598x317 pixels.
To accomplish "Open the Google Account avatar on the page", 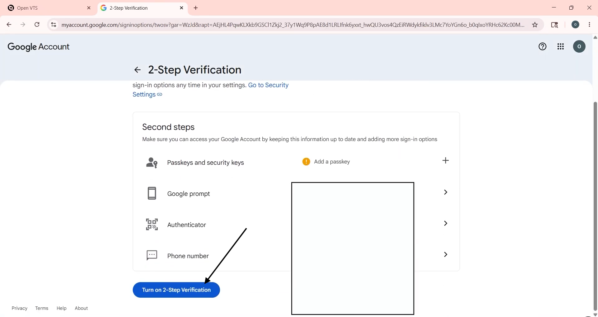I will [579, 47].
